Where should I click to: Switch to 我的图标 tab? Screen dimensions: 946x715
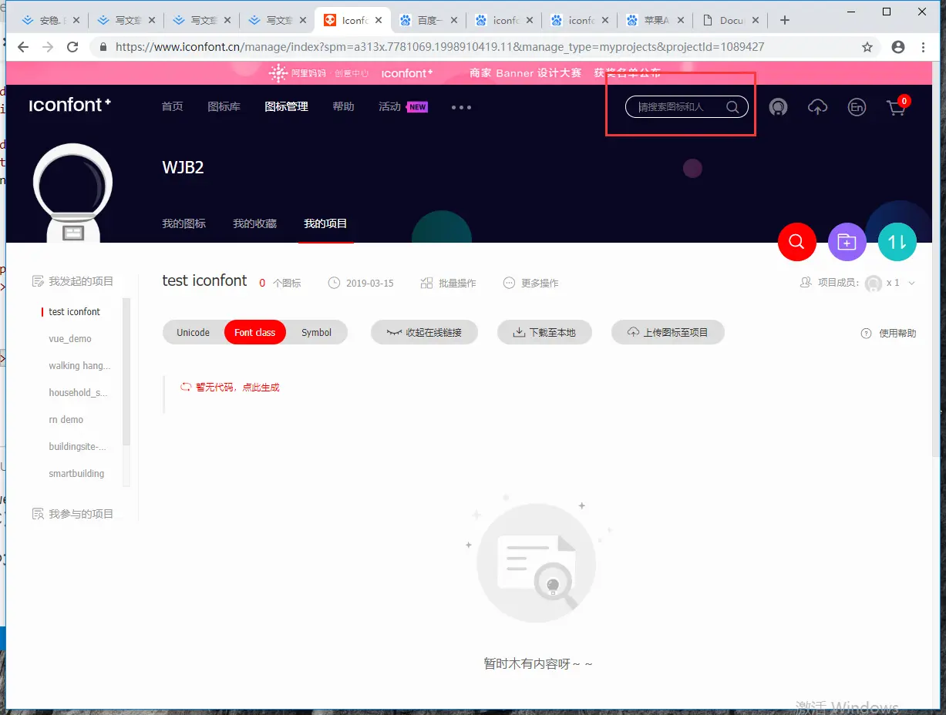click(x=183, y=223)
